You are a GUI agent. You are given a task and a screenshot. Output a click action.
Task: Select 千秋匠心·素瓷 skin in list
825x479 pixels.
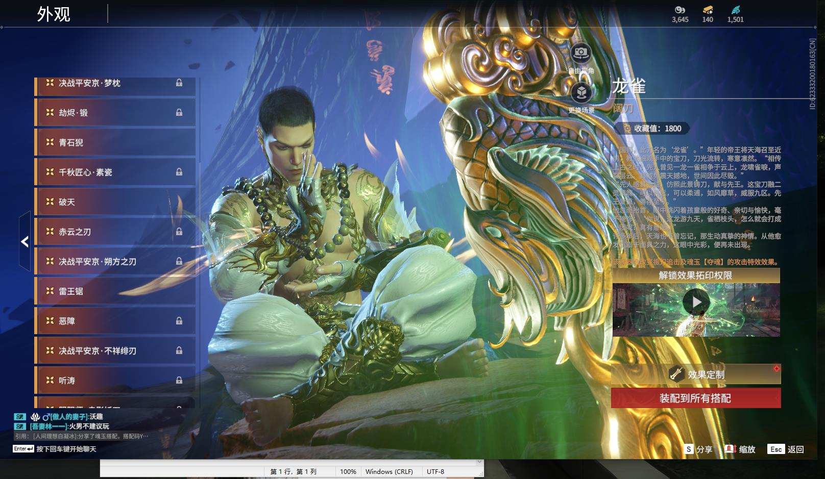[115, 172]
